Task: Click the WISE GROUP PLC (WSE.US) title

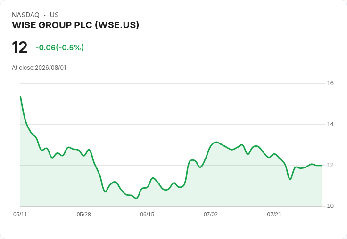Action: click(x=75, y=25)
